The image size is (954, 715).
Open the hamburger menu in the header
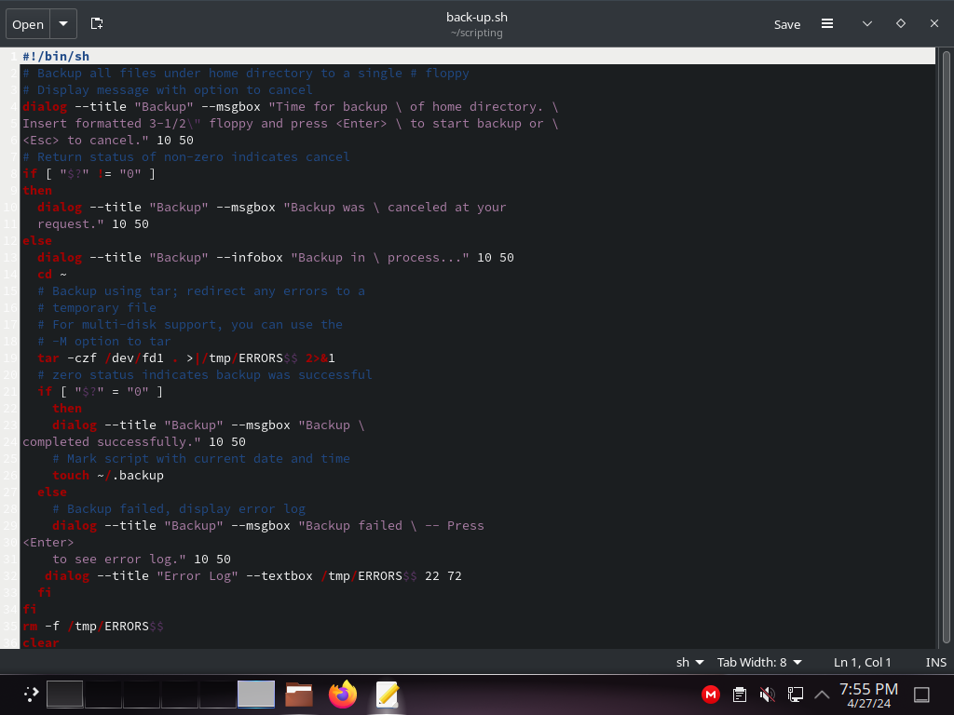tap(827, 23)
